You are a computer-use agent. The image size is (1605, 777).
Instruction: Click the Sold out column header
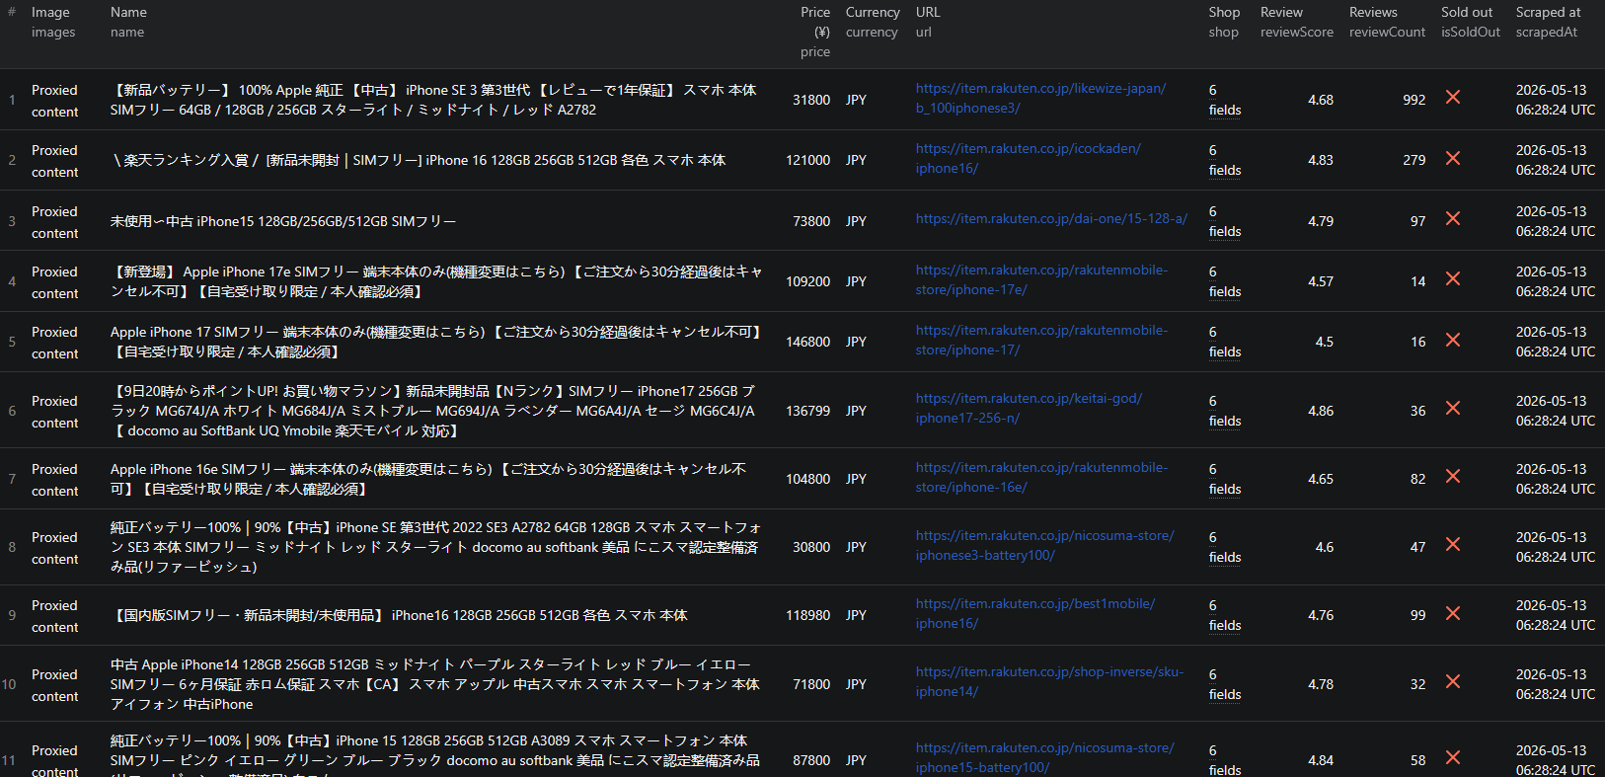[1470, 22]
